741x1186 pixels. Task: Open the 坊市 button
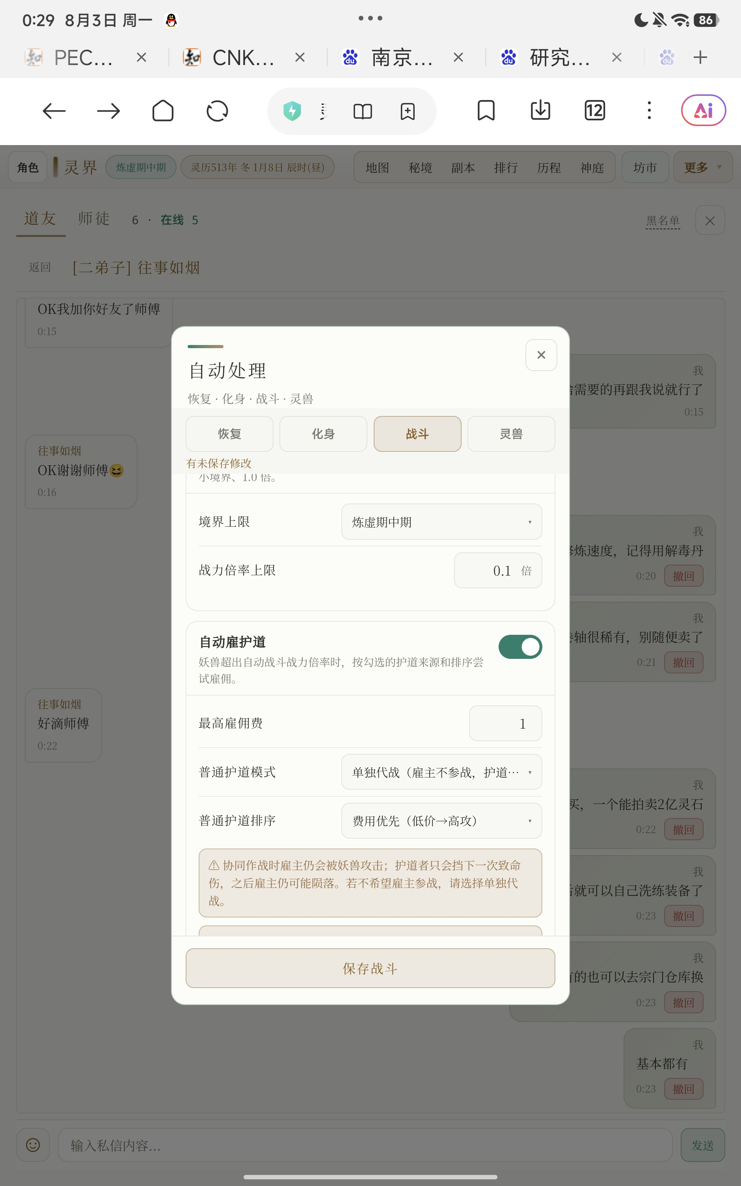[x=645, y=168]
